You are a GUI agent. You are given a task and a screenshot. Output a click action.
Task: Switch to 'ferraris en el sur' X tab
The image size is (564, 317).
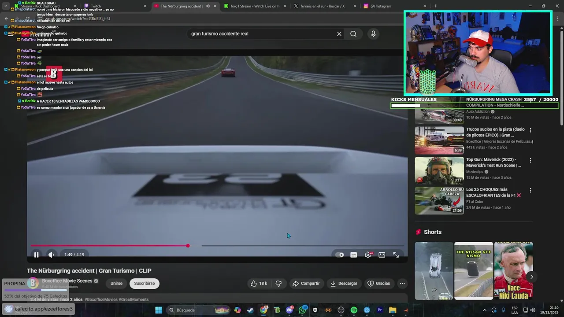(323, 6)
